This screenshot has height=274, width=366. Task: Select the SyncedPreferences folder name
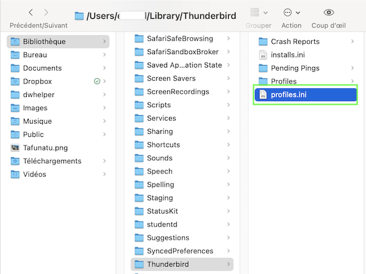pos(180,251)
